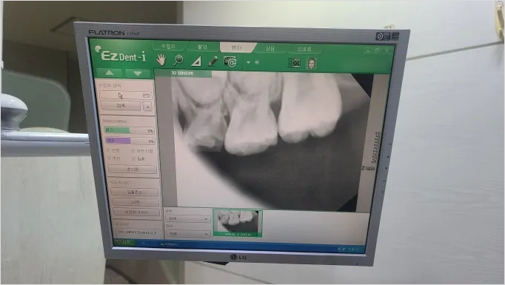
Task: Select the hand pan tool
Action: pos(161,60)
